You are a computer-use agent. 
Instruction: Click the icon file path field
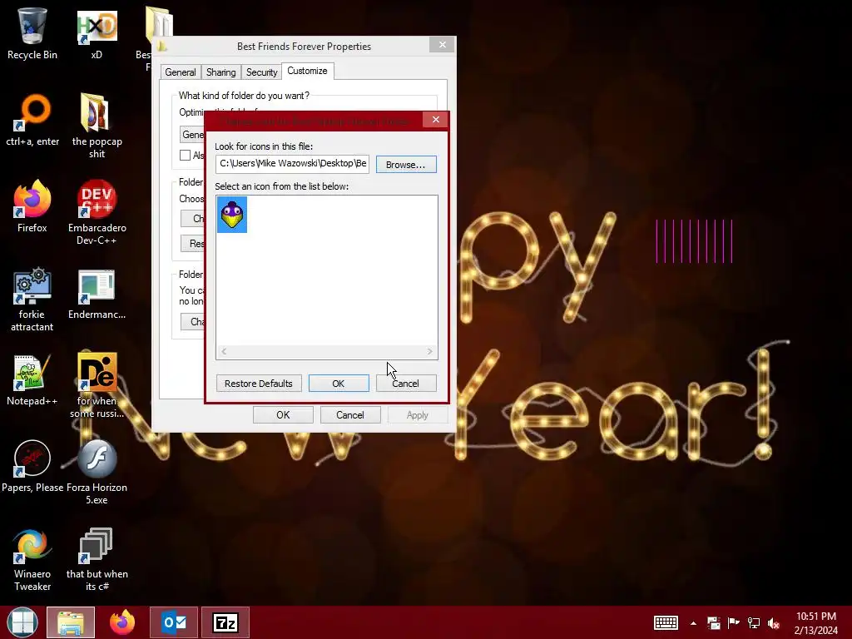click(292, 164)
